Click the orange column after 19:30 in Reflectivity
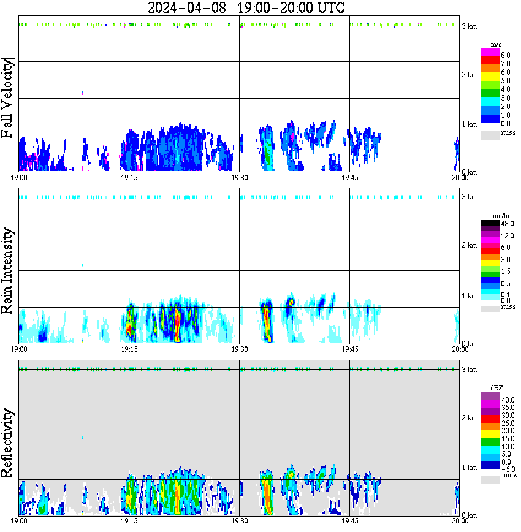 tap(268, 497)
